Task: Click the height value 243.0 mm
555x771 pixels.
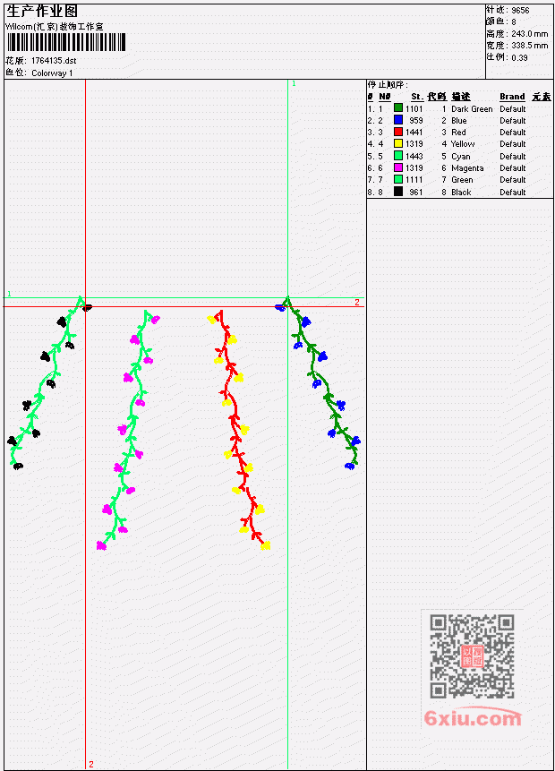Action: click(529, 34)
